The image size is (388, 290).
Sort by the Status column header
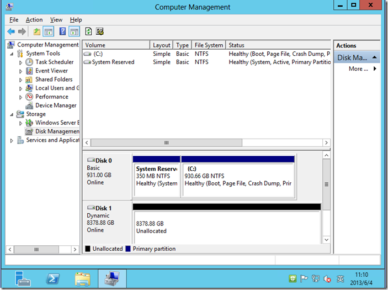pyautogui.click(x=278, y=45)
